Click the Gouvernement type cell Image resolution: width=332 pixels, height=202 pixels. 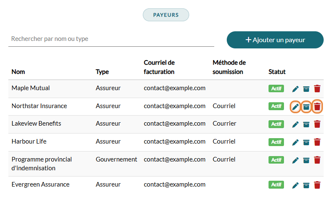click(x=116, y=159)
